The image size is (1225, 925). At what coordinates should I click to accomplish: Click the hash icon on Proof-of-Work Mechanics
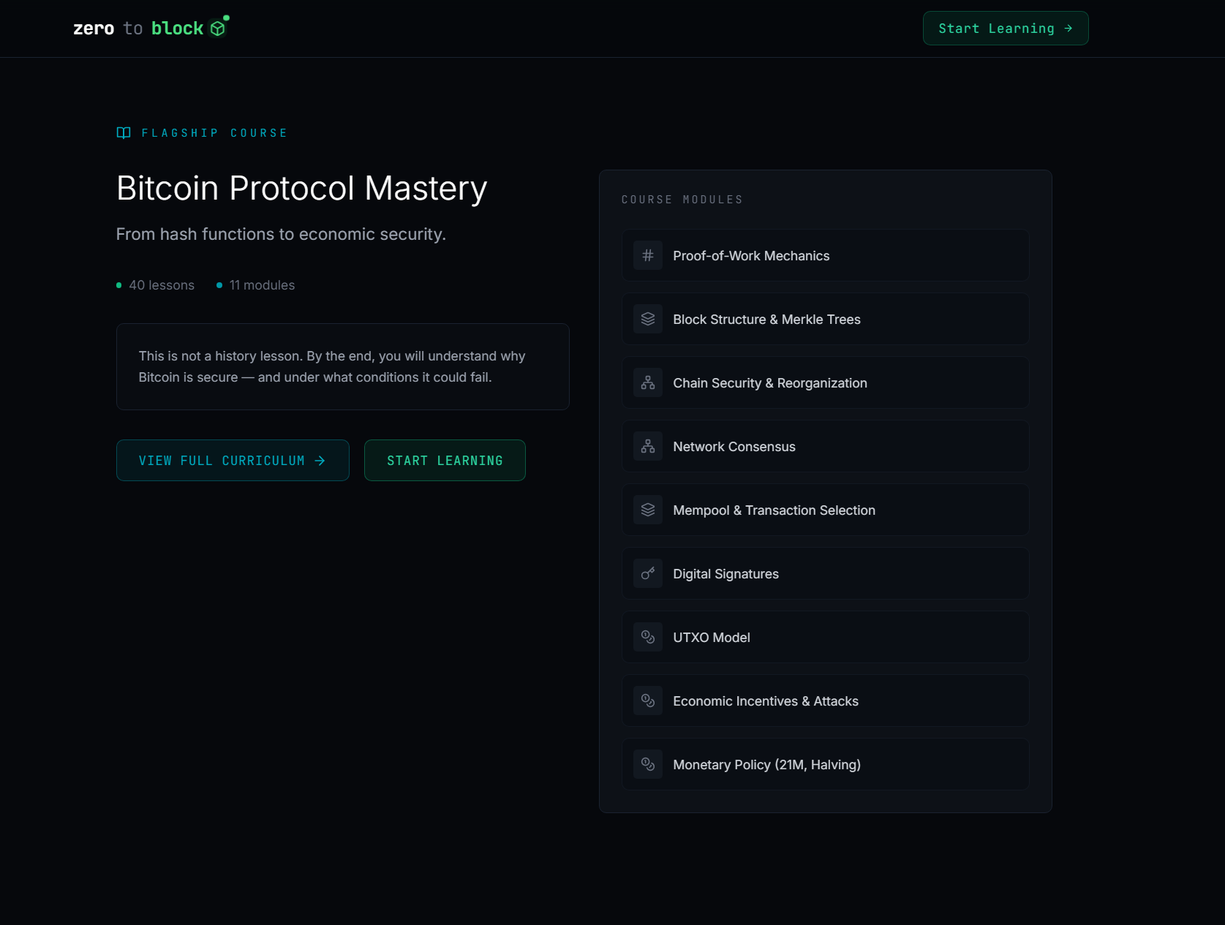pyautogui.click(x=647, y=255)
